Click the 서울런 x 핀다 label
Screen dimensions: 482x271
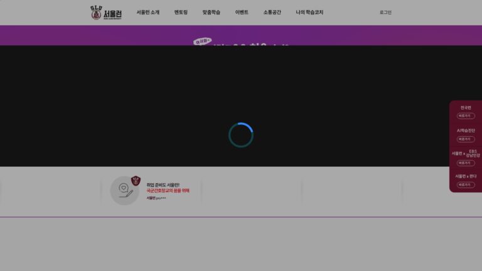466,176
